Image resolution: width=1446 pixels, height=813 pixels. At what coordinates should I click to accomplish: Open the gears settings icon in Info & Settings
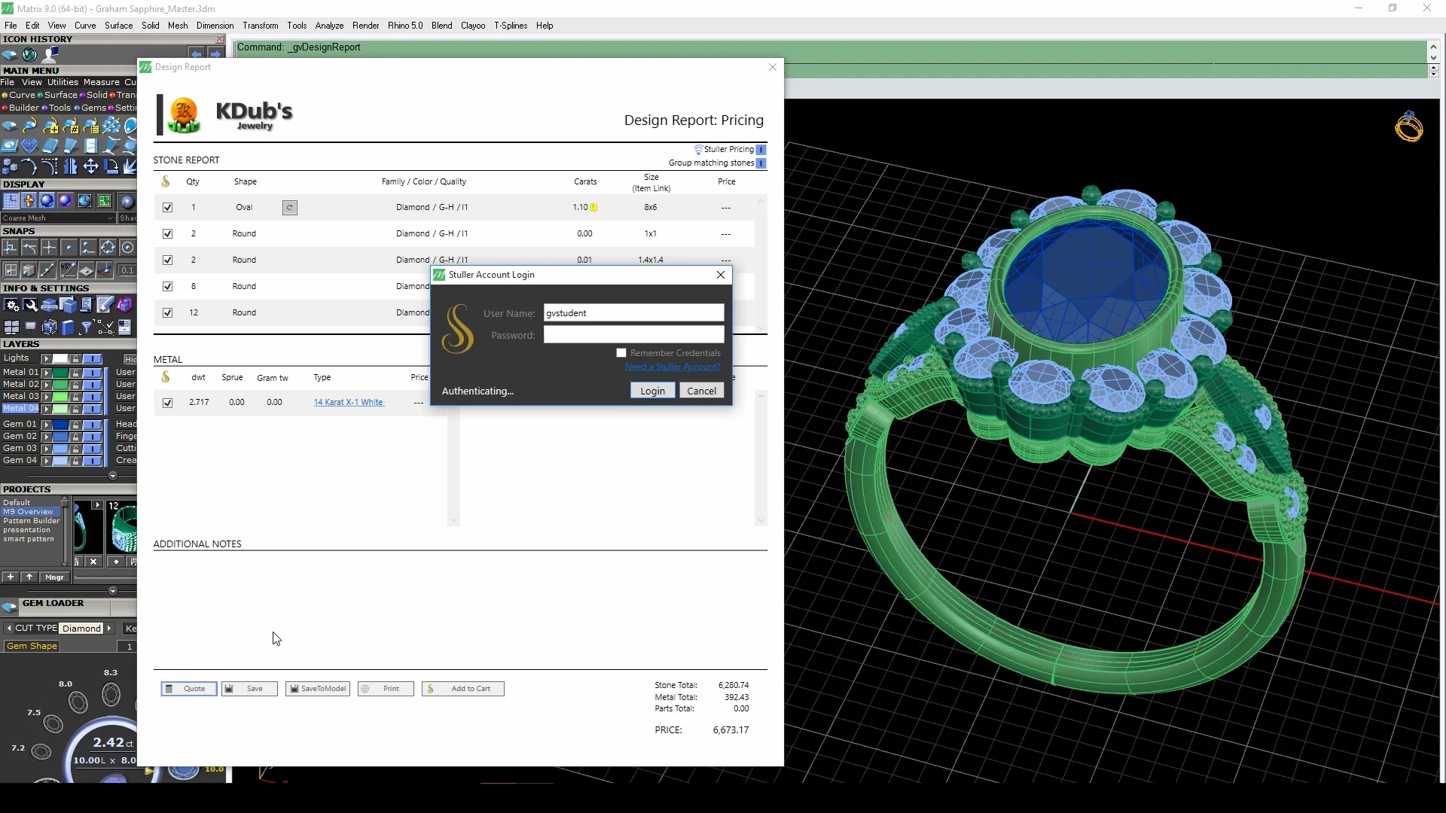(11, 304)
